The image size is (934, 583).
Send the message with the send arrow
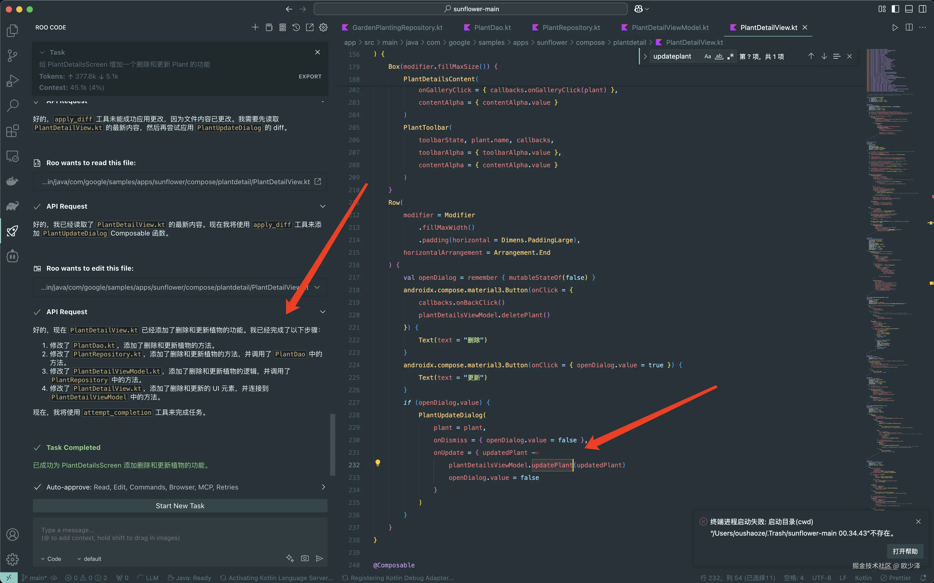pyautogui.click(x=319, y=558)
